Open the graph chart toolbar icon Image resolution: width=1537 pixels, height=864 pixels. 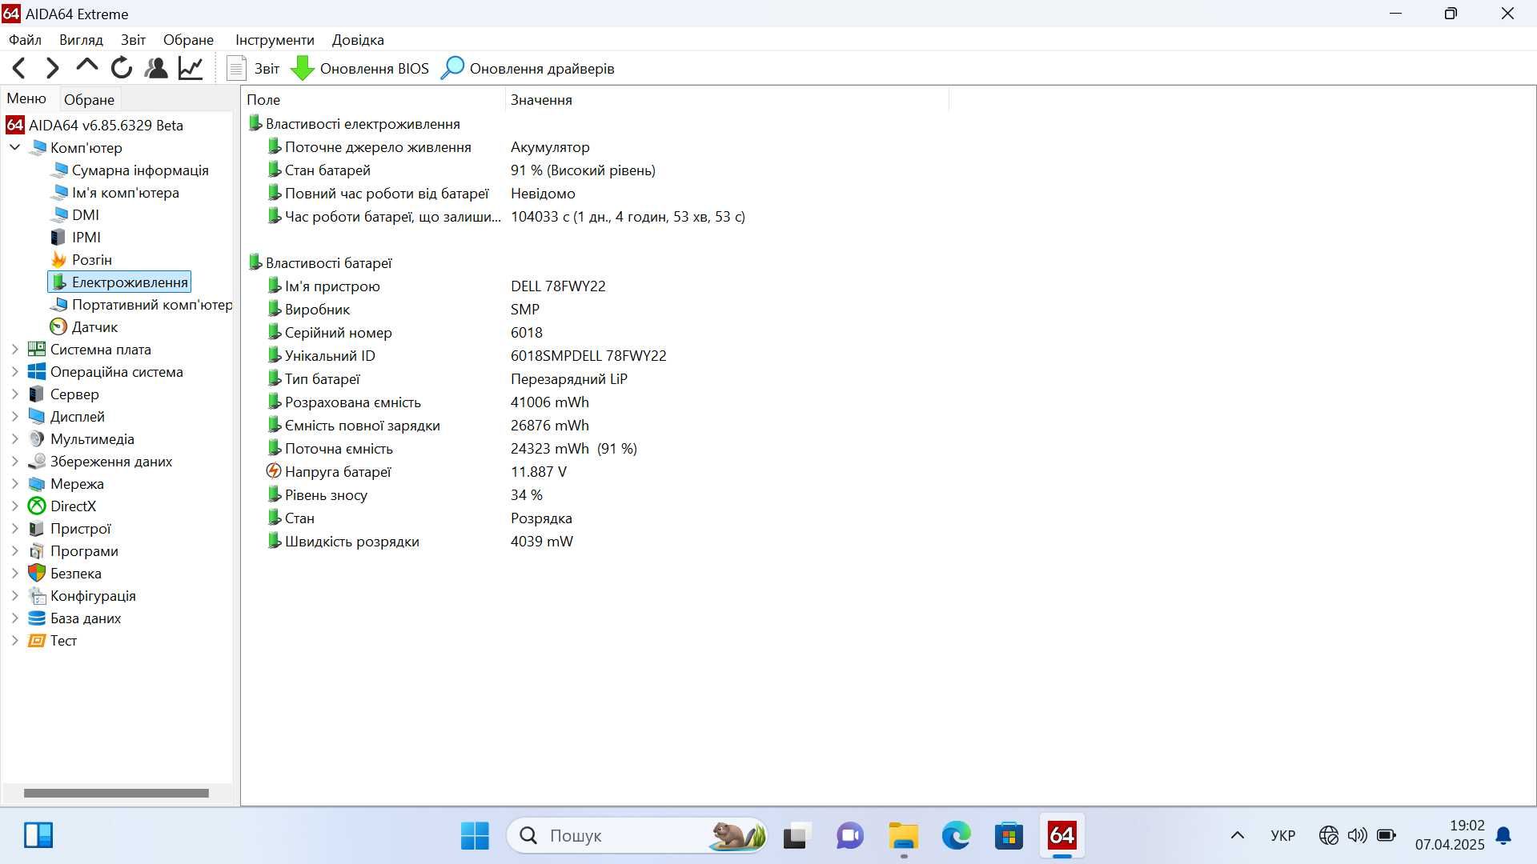[x=191, y=69]
